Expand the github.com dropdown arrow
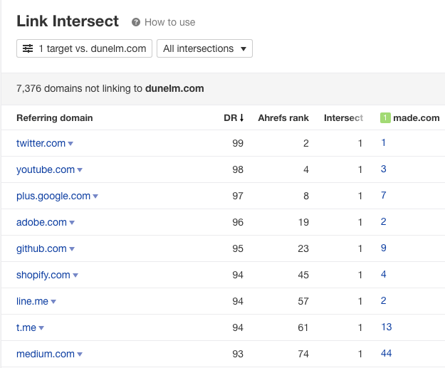 point(72,249)
